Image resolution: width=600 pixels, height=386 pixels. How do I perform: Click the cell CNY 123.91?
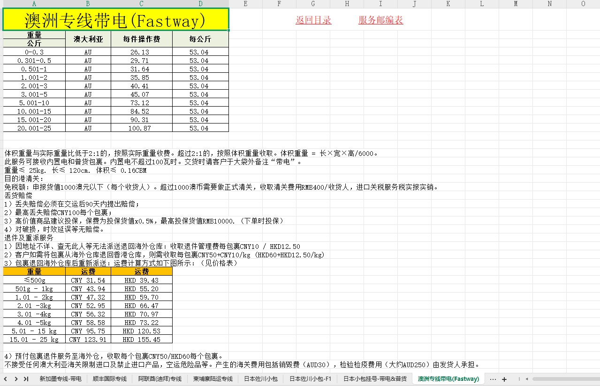tap(88, 340)
